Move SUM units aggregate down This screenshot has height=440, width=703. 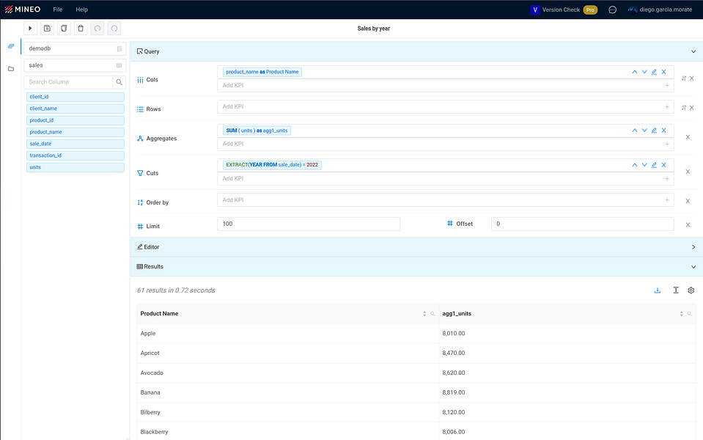(644, 131)
